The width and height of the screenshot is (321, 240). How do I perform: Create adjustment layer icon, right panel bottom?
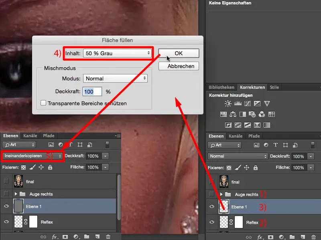(x=282, y=237)
